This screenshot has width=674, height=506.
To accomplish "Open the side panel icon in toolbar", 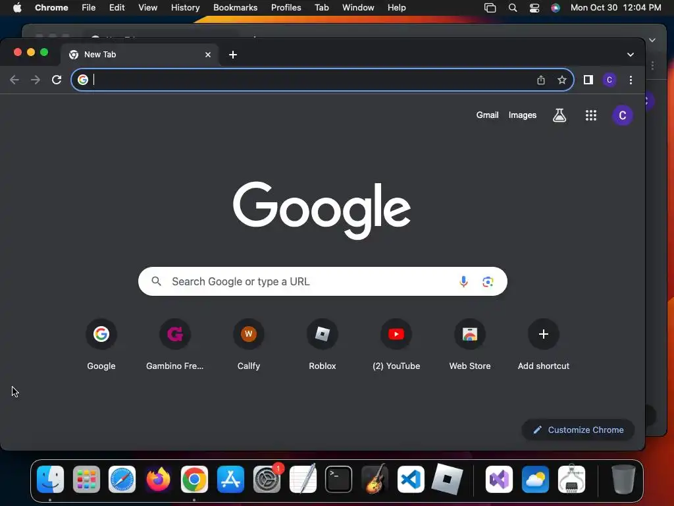I will (588, 80).
